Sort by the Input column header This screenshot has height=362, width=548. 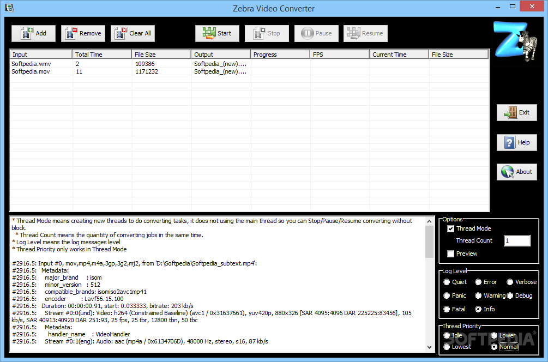40,55
